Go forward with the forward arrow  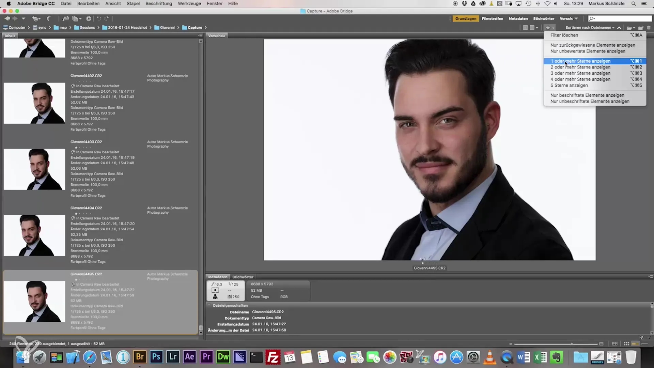pyautogui.click(x=15, y=18)
